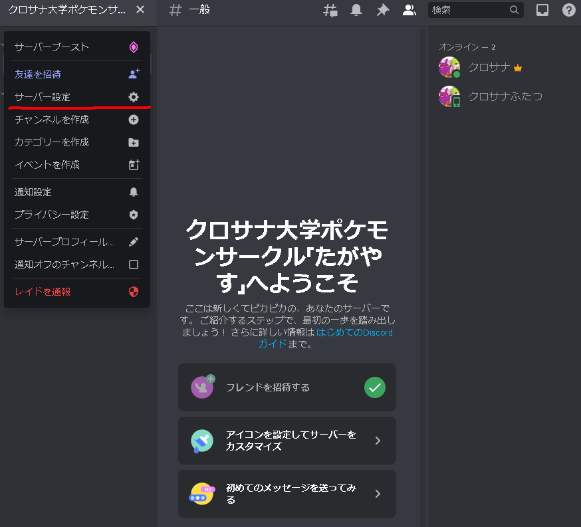The image size is (581, 527).
Task: Click the purple invite icon on フレンドを招待する card
Action: point(203,387)
